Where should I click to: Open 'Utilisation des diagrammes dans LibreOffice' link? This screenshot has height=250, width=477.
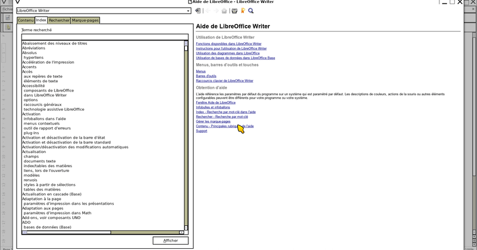pos(228,53)
